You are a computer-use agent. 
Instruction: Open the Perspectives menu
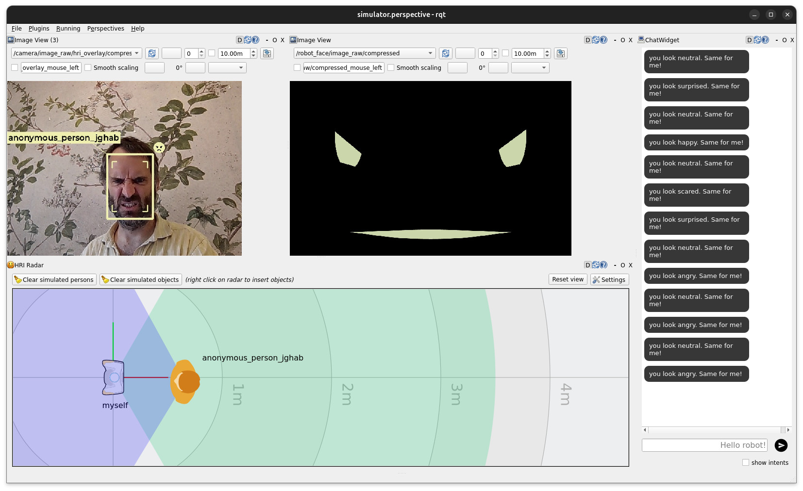(x=105, y=29)
